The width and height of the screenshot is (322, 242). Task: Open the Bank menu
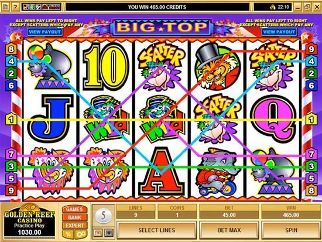74,217
